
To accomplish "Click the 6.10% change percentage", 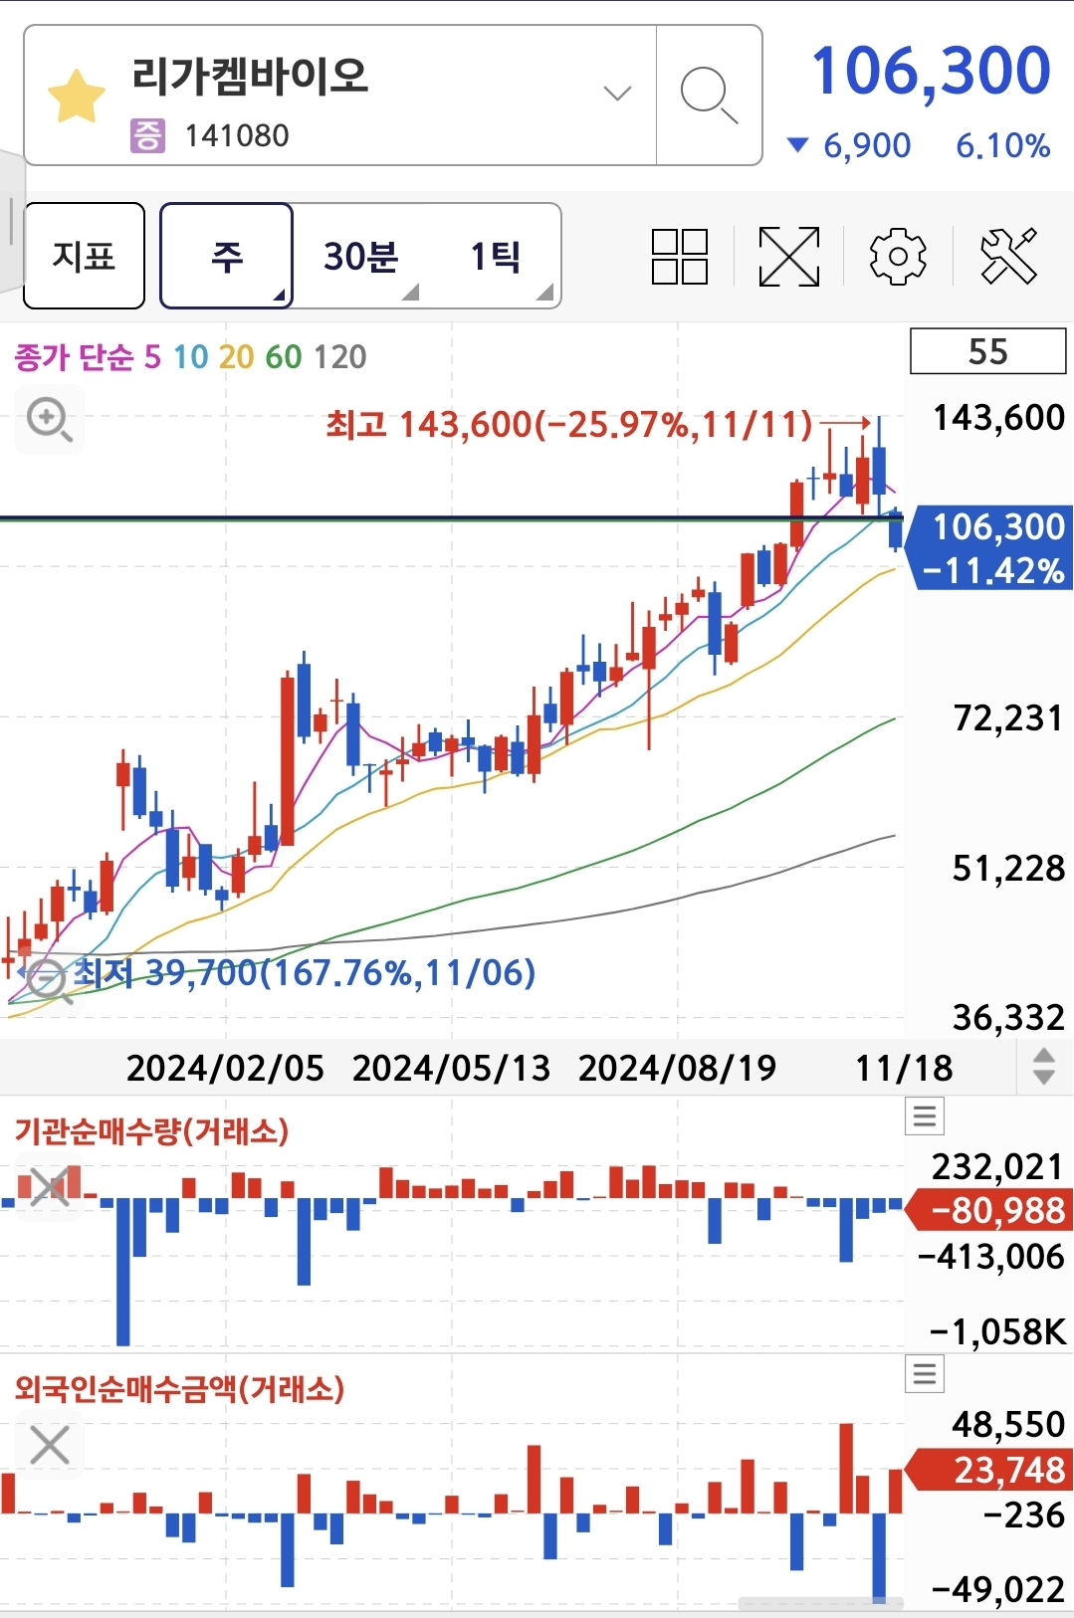I will point(1003,146).
